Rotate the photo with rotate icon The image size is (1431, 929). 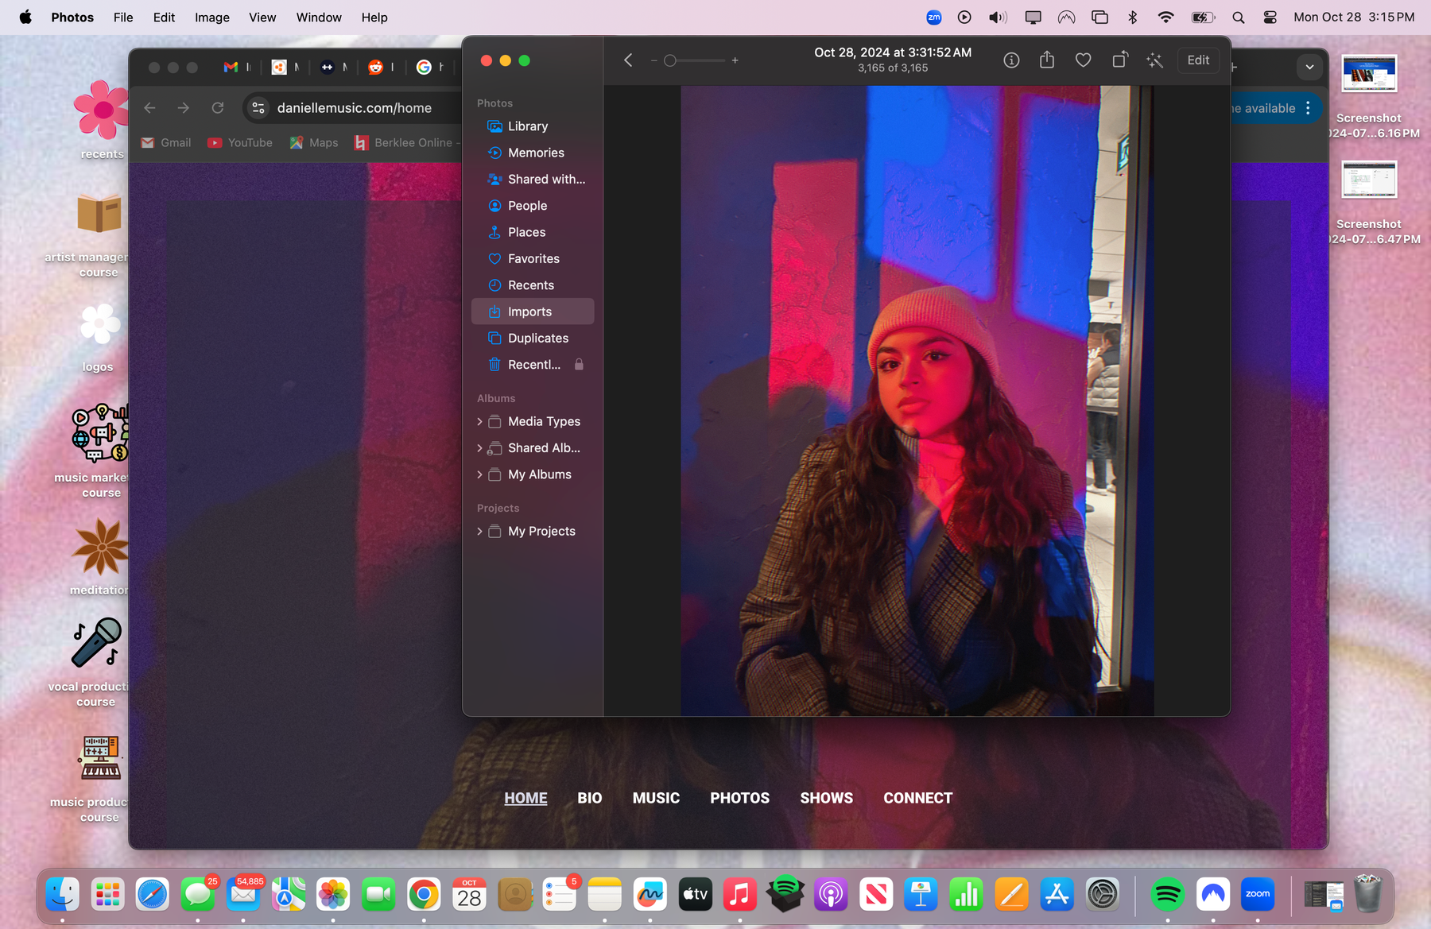click(x=1119, y=60)
